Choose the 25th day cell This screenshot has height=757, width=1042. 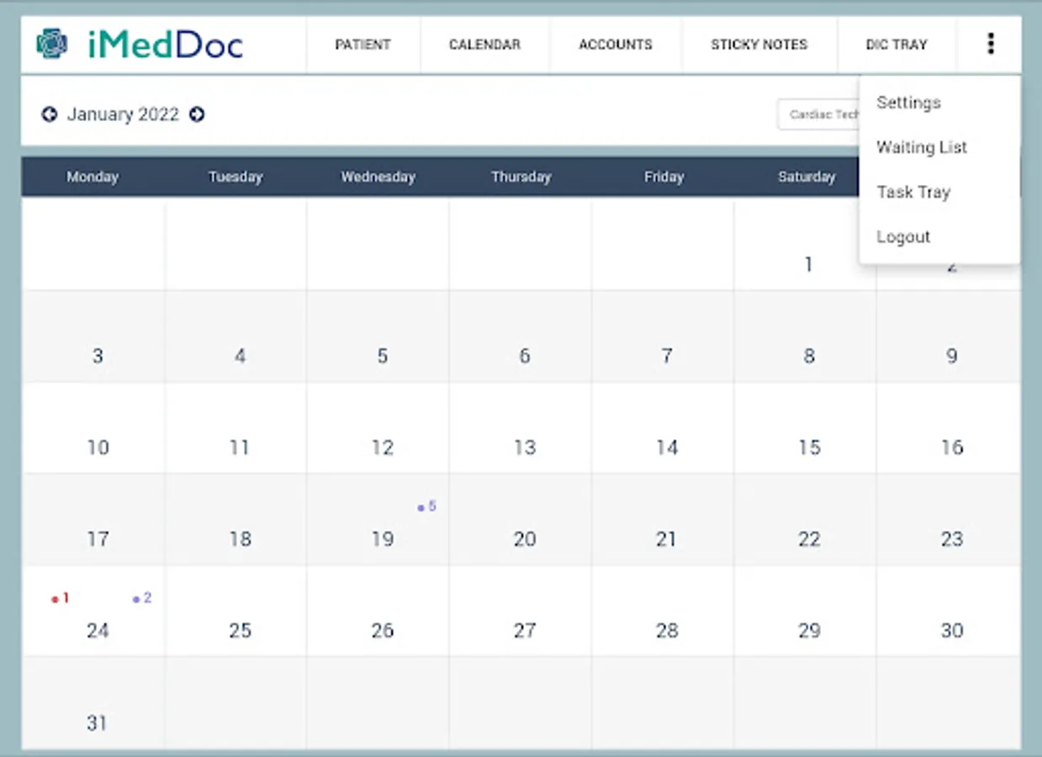coord(235,611)
